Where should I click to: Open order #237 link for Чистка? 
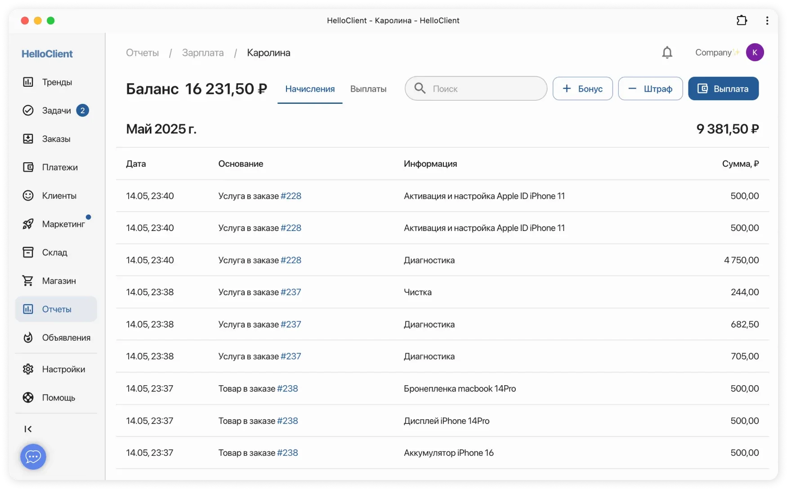[291, 292]
